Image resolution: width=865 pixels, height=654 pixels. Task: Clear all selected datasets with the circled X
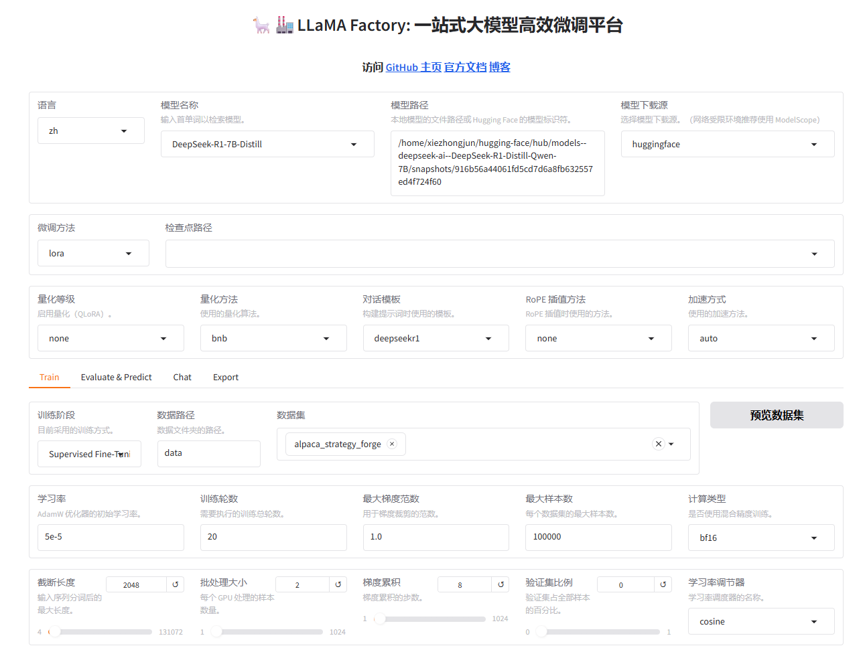click(x=659, y=444)
